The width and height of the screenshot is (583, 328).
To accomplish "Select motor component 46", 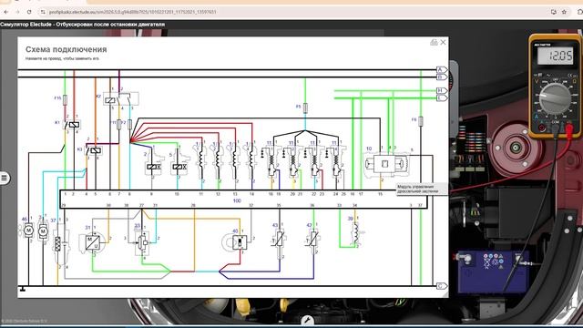I will [28, 231].
